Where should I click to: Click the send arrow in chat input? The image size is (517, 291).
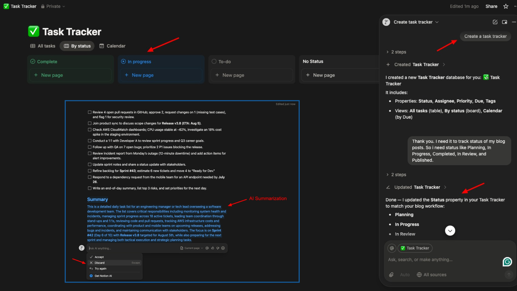[509, 275]
